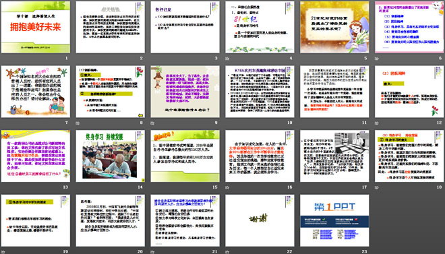Select text-only slide 11
Viewport: 445px width, 254px height.
pyautogui.click(x=334, y=92)
